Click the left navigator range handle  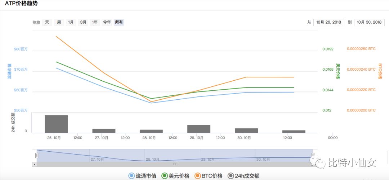click(x=37, y=155)
